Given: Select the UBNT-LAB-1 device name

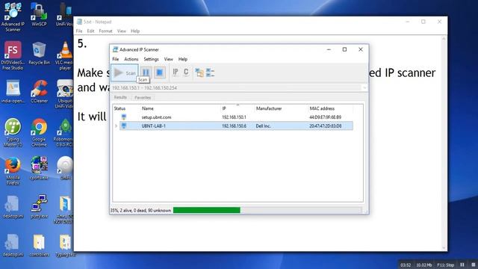Looking at the screenshot, I should (x=154, y=126).
